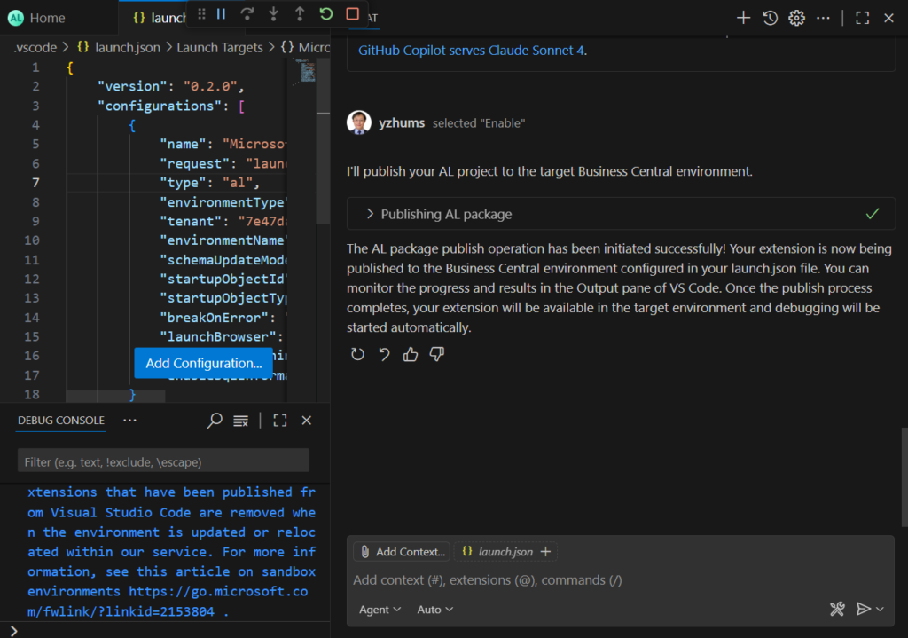Image resolution: width=908 pixels, height=638 pixels.
Task: Pause the debugging session
Action: tap(222, 13)
